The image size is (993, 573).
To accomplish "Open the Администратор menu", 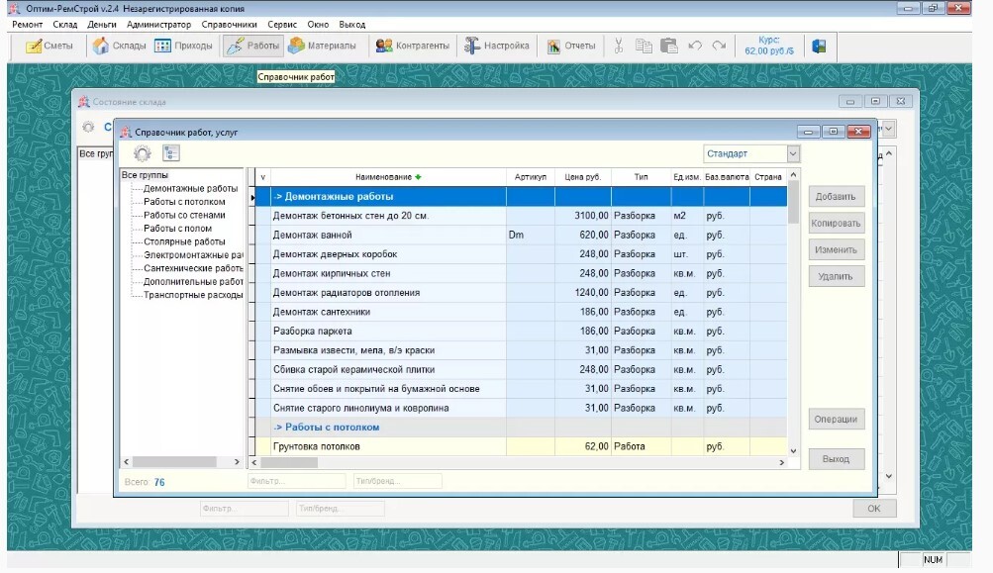I will (x=157, y=24).
